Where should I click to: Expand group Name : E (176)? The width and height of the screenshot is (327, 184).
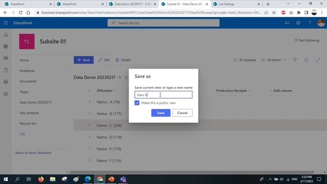90,149
